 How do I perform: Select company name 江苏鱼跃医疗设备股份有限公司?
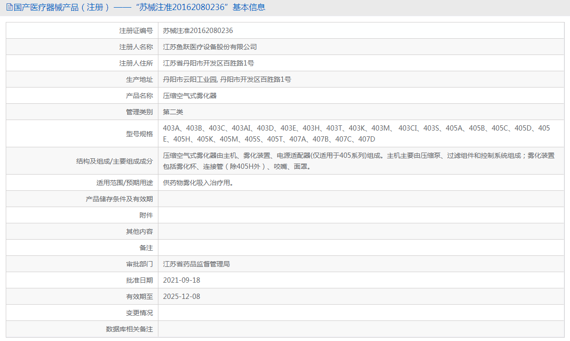tap(210, 47)
